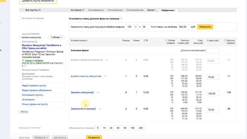Set ads per page to 10
This screenshot has width=247, height=139.
(x=104, y=128)
